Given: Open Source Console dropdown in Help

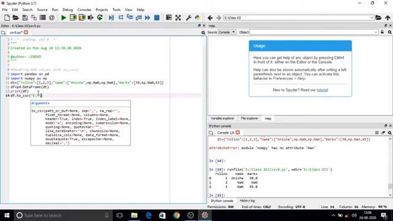Looking at the screenshot, I should click(x=227, y=32).
